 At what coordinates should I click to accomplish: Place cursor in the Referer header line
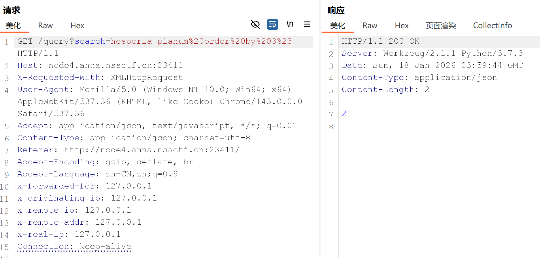pos(128,150)
